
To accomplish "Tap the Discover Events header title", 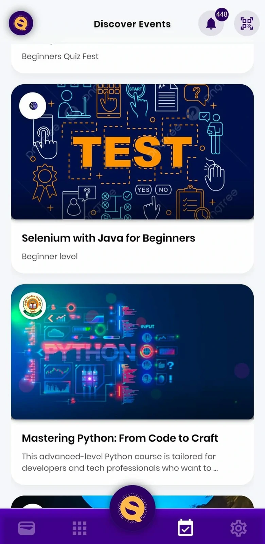I will (x=132, y=24).
